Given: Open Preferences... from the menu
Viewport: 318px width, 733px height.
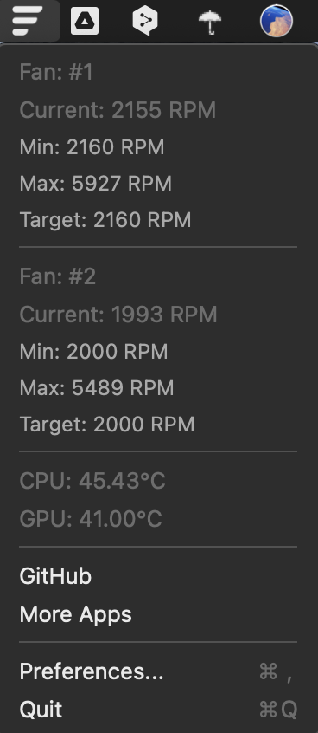Looking at the screenshot, I should [x=159, y=671].
